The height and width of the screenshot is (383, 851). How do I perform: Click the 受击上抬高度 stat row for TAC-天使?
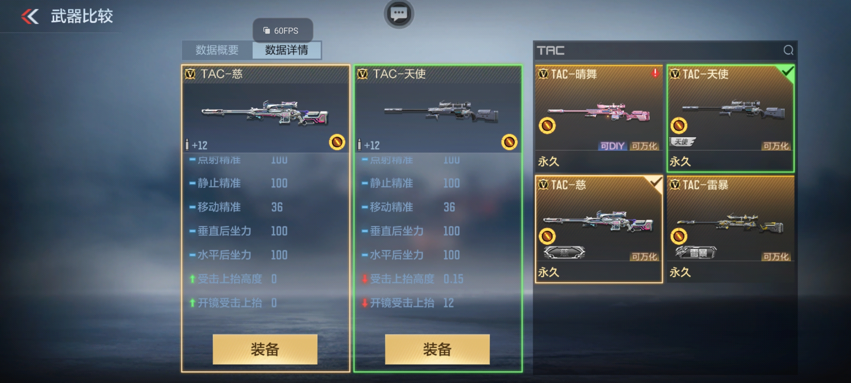coord(438,279)
